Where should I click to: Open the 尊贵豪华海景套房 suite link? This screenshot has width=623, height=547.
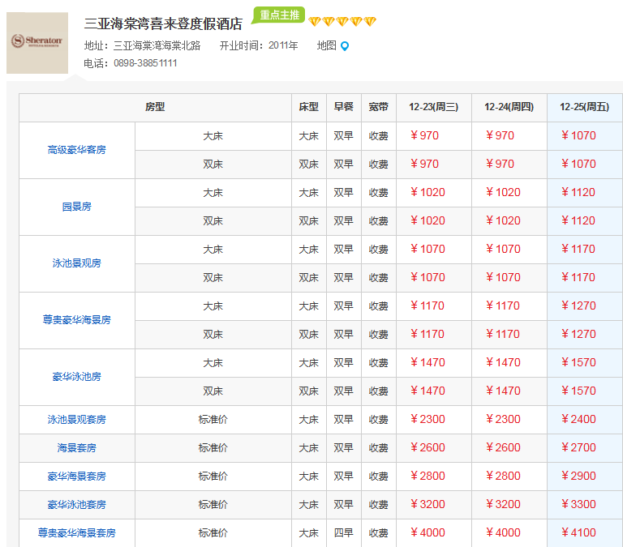point(77,533)
